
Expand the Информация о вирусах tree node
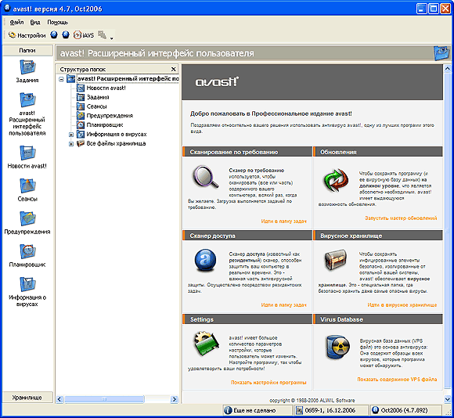71,135
